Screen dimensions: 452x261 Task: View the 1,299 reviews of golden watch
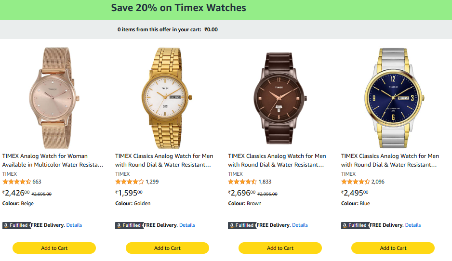pyautogui.click(x=152, y=182)
